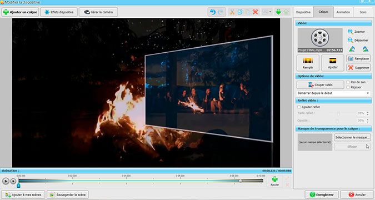Select the Calque tab
The width and height of the screenshot is (375, 200).
[x=323, y=12]
